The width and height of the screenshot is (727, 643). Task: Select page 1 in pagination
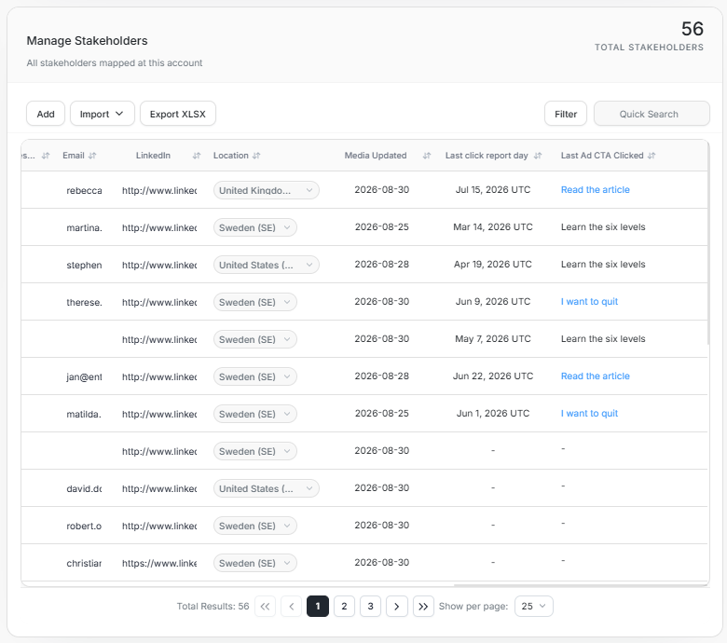(318, 607)
